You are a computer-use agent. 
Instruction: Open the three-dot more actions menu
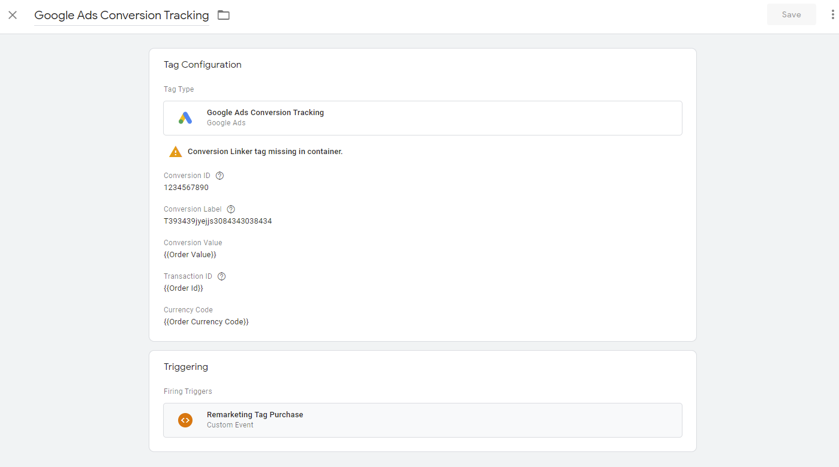click(832, 15)
